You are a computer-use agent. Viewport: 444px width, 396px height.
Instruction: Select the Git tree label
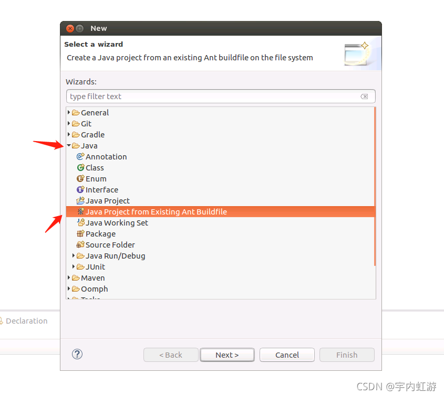(x=86, y=123)
